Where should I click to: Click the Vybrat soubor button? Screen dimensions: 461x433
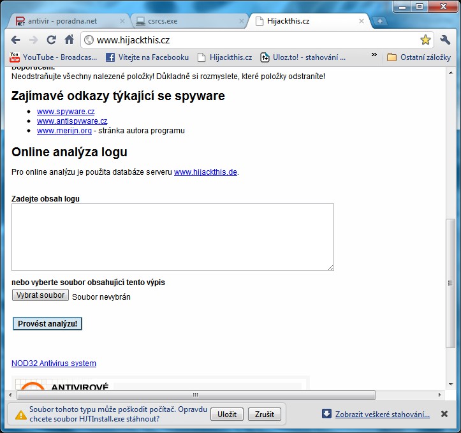pos(40,295)
